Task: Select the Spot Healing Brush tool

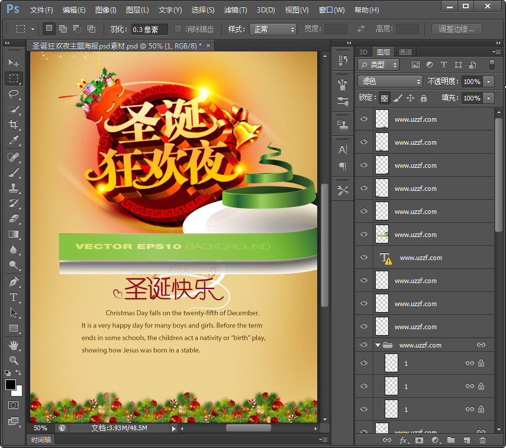Action: [14, 157]
